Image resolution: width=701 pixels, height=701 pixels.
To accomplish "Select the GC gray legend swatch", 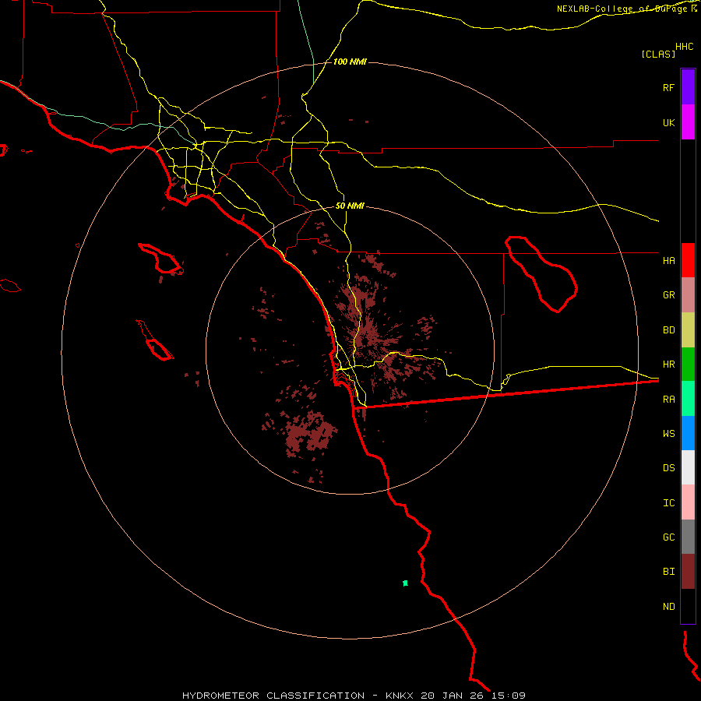I will [x=688, y=537].
